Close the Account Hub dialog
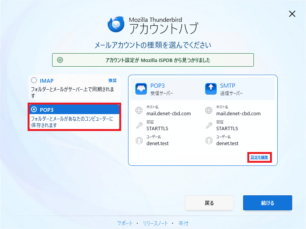Image resolution: width=306 pixels, height=229 pixels. pos(292,14)
